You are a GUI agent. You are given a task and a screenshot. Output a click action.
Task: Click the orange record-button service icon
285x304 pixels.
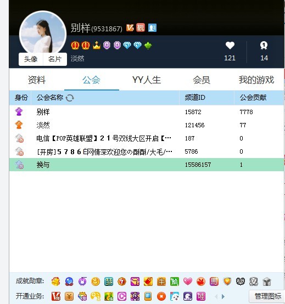point(161,296)
